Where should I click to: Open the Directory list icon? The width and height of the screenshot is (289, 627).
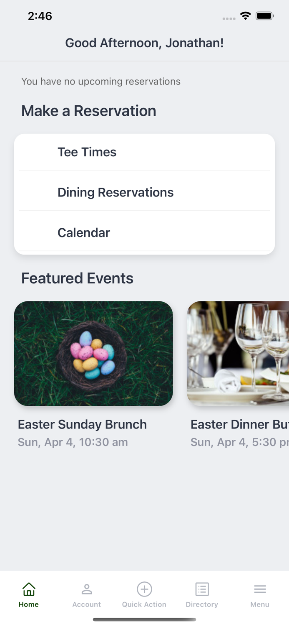202,589
